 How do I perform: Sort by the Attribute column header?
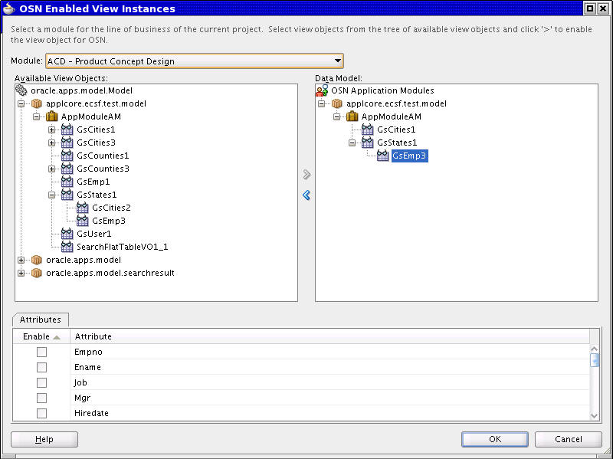[329, 336]
